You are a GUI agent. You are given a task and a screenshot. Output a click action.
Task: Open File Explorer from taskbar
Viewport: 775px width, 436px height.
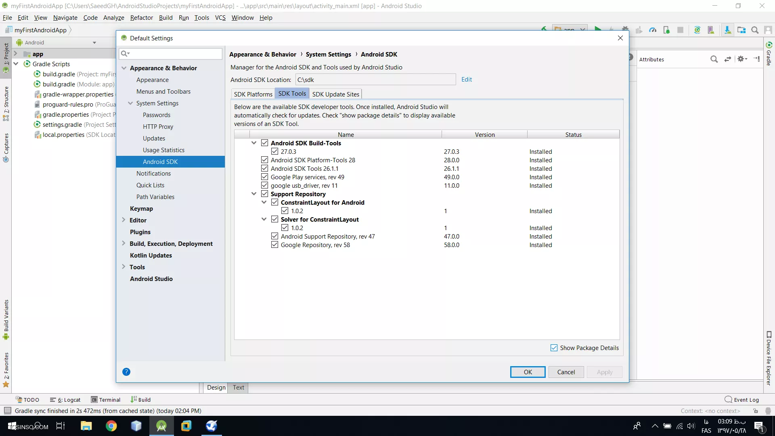point(86,426)
